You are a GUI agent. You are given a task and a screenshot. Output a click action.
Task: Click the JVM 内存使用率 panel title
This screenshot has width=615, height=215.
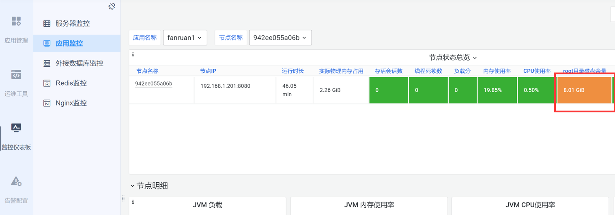pyautogui.click(x=369, y=205)
